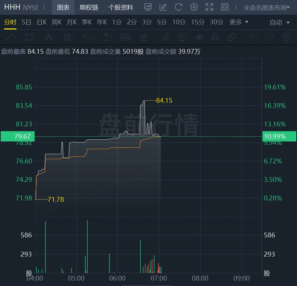Image resolution: width=297 pixels, height=286 pixels.
Task: Select the wave pattern drawing tool
Action: pos(48,37)
